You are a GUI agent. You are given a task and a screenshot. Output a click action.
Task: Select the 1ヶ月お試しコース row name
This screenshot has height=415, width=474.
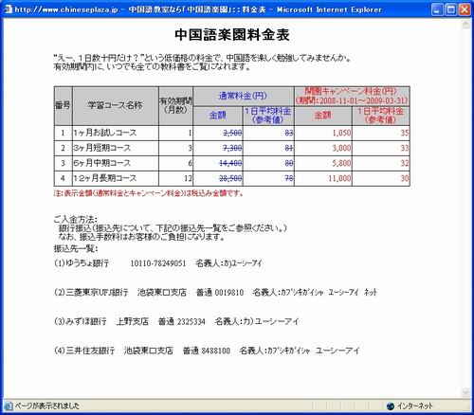105,133
